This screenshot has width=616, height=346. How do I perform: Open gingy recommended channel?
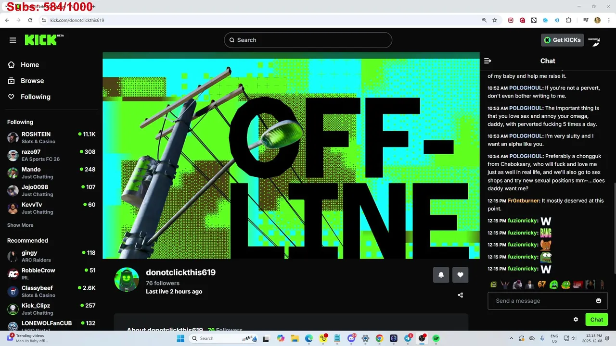[51, 256]
